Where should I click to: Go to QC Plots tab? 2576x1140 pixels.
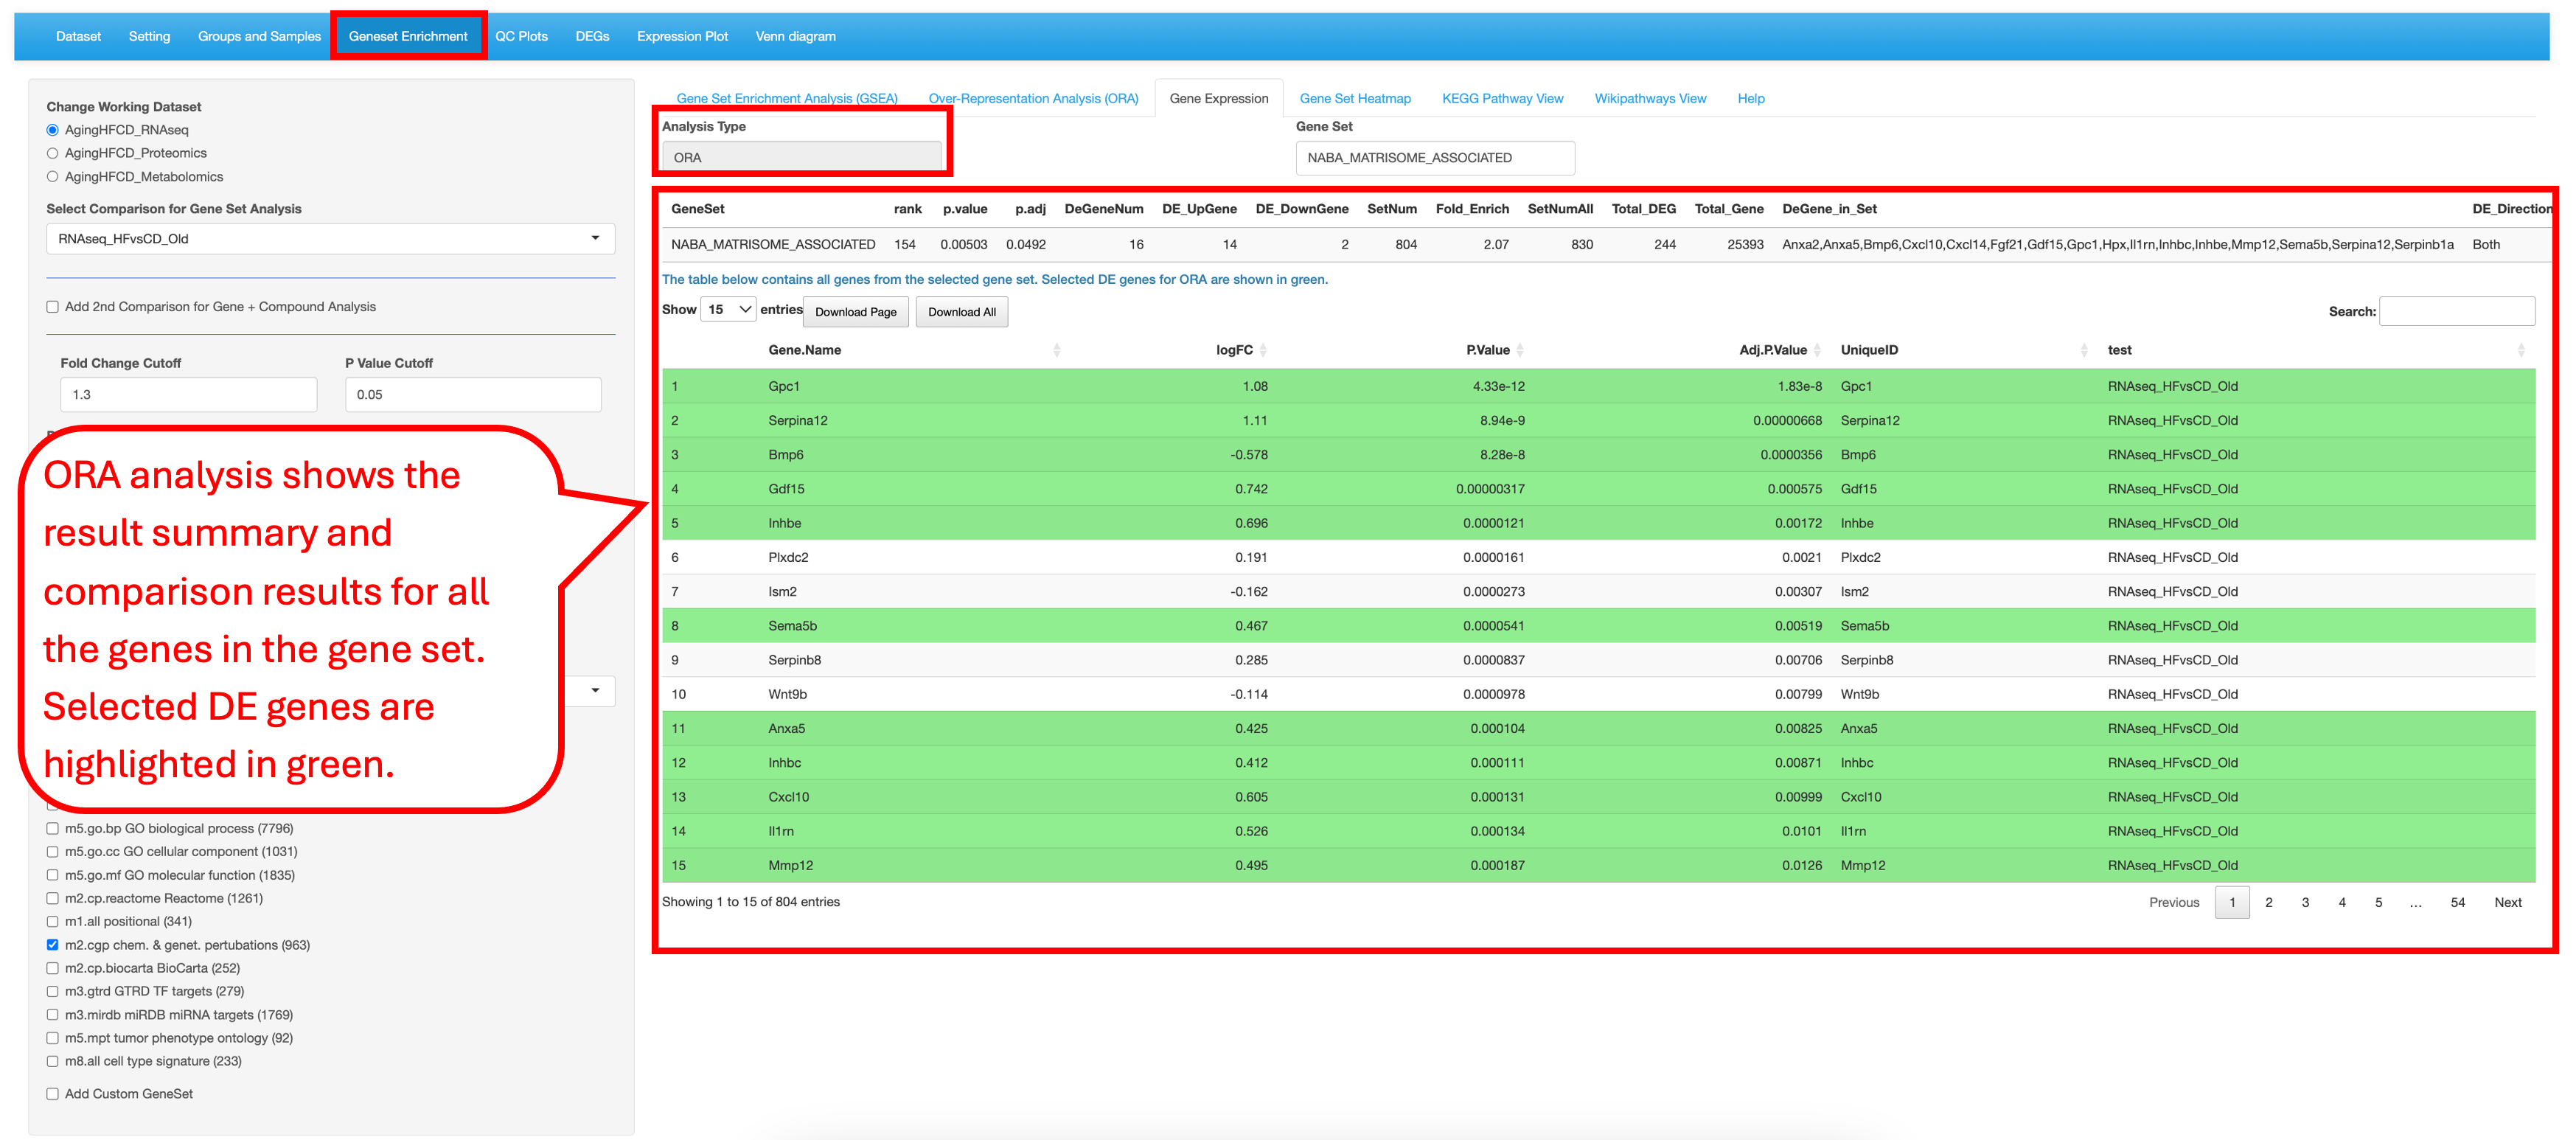[x=521, y=36]
